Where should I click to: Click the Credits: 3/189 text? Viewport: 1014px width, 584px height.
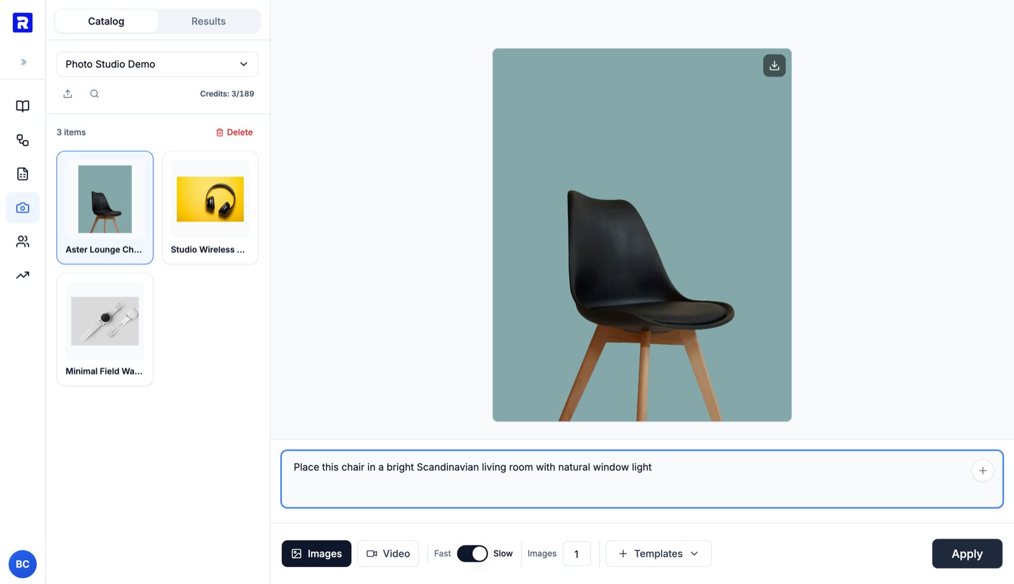(227, 94)
